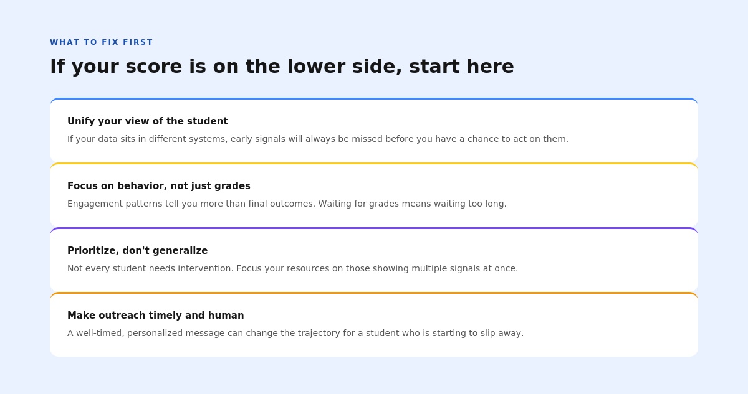Screen dimensions: 748x394
Task: Click the 'Prioritize, don't generalize' heading
Action: pyautogui.click(x=138, y=251)
